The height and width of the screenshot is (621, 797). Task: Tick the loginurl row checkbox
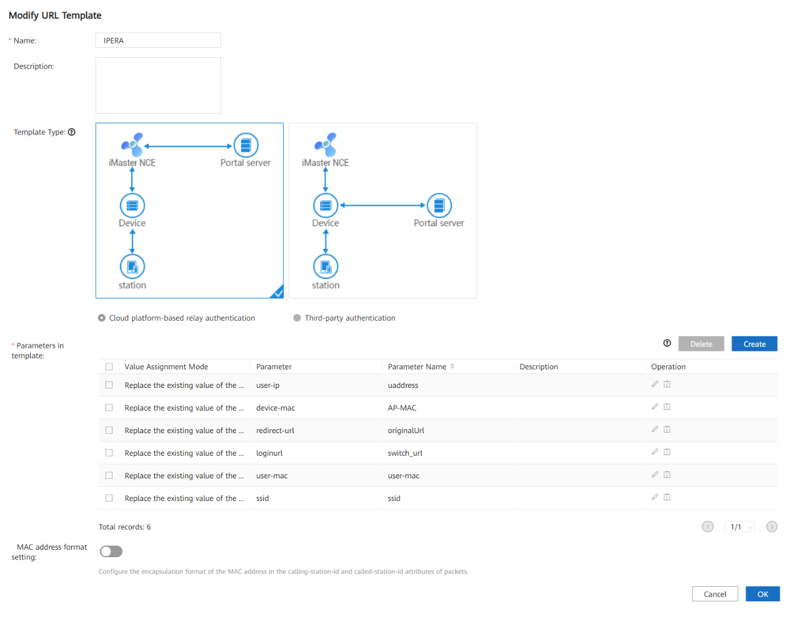109,453
